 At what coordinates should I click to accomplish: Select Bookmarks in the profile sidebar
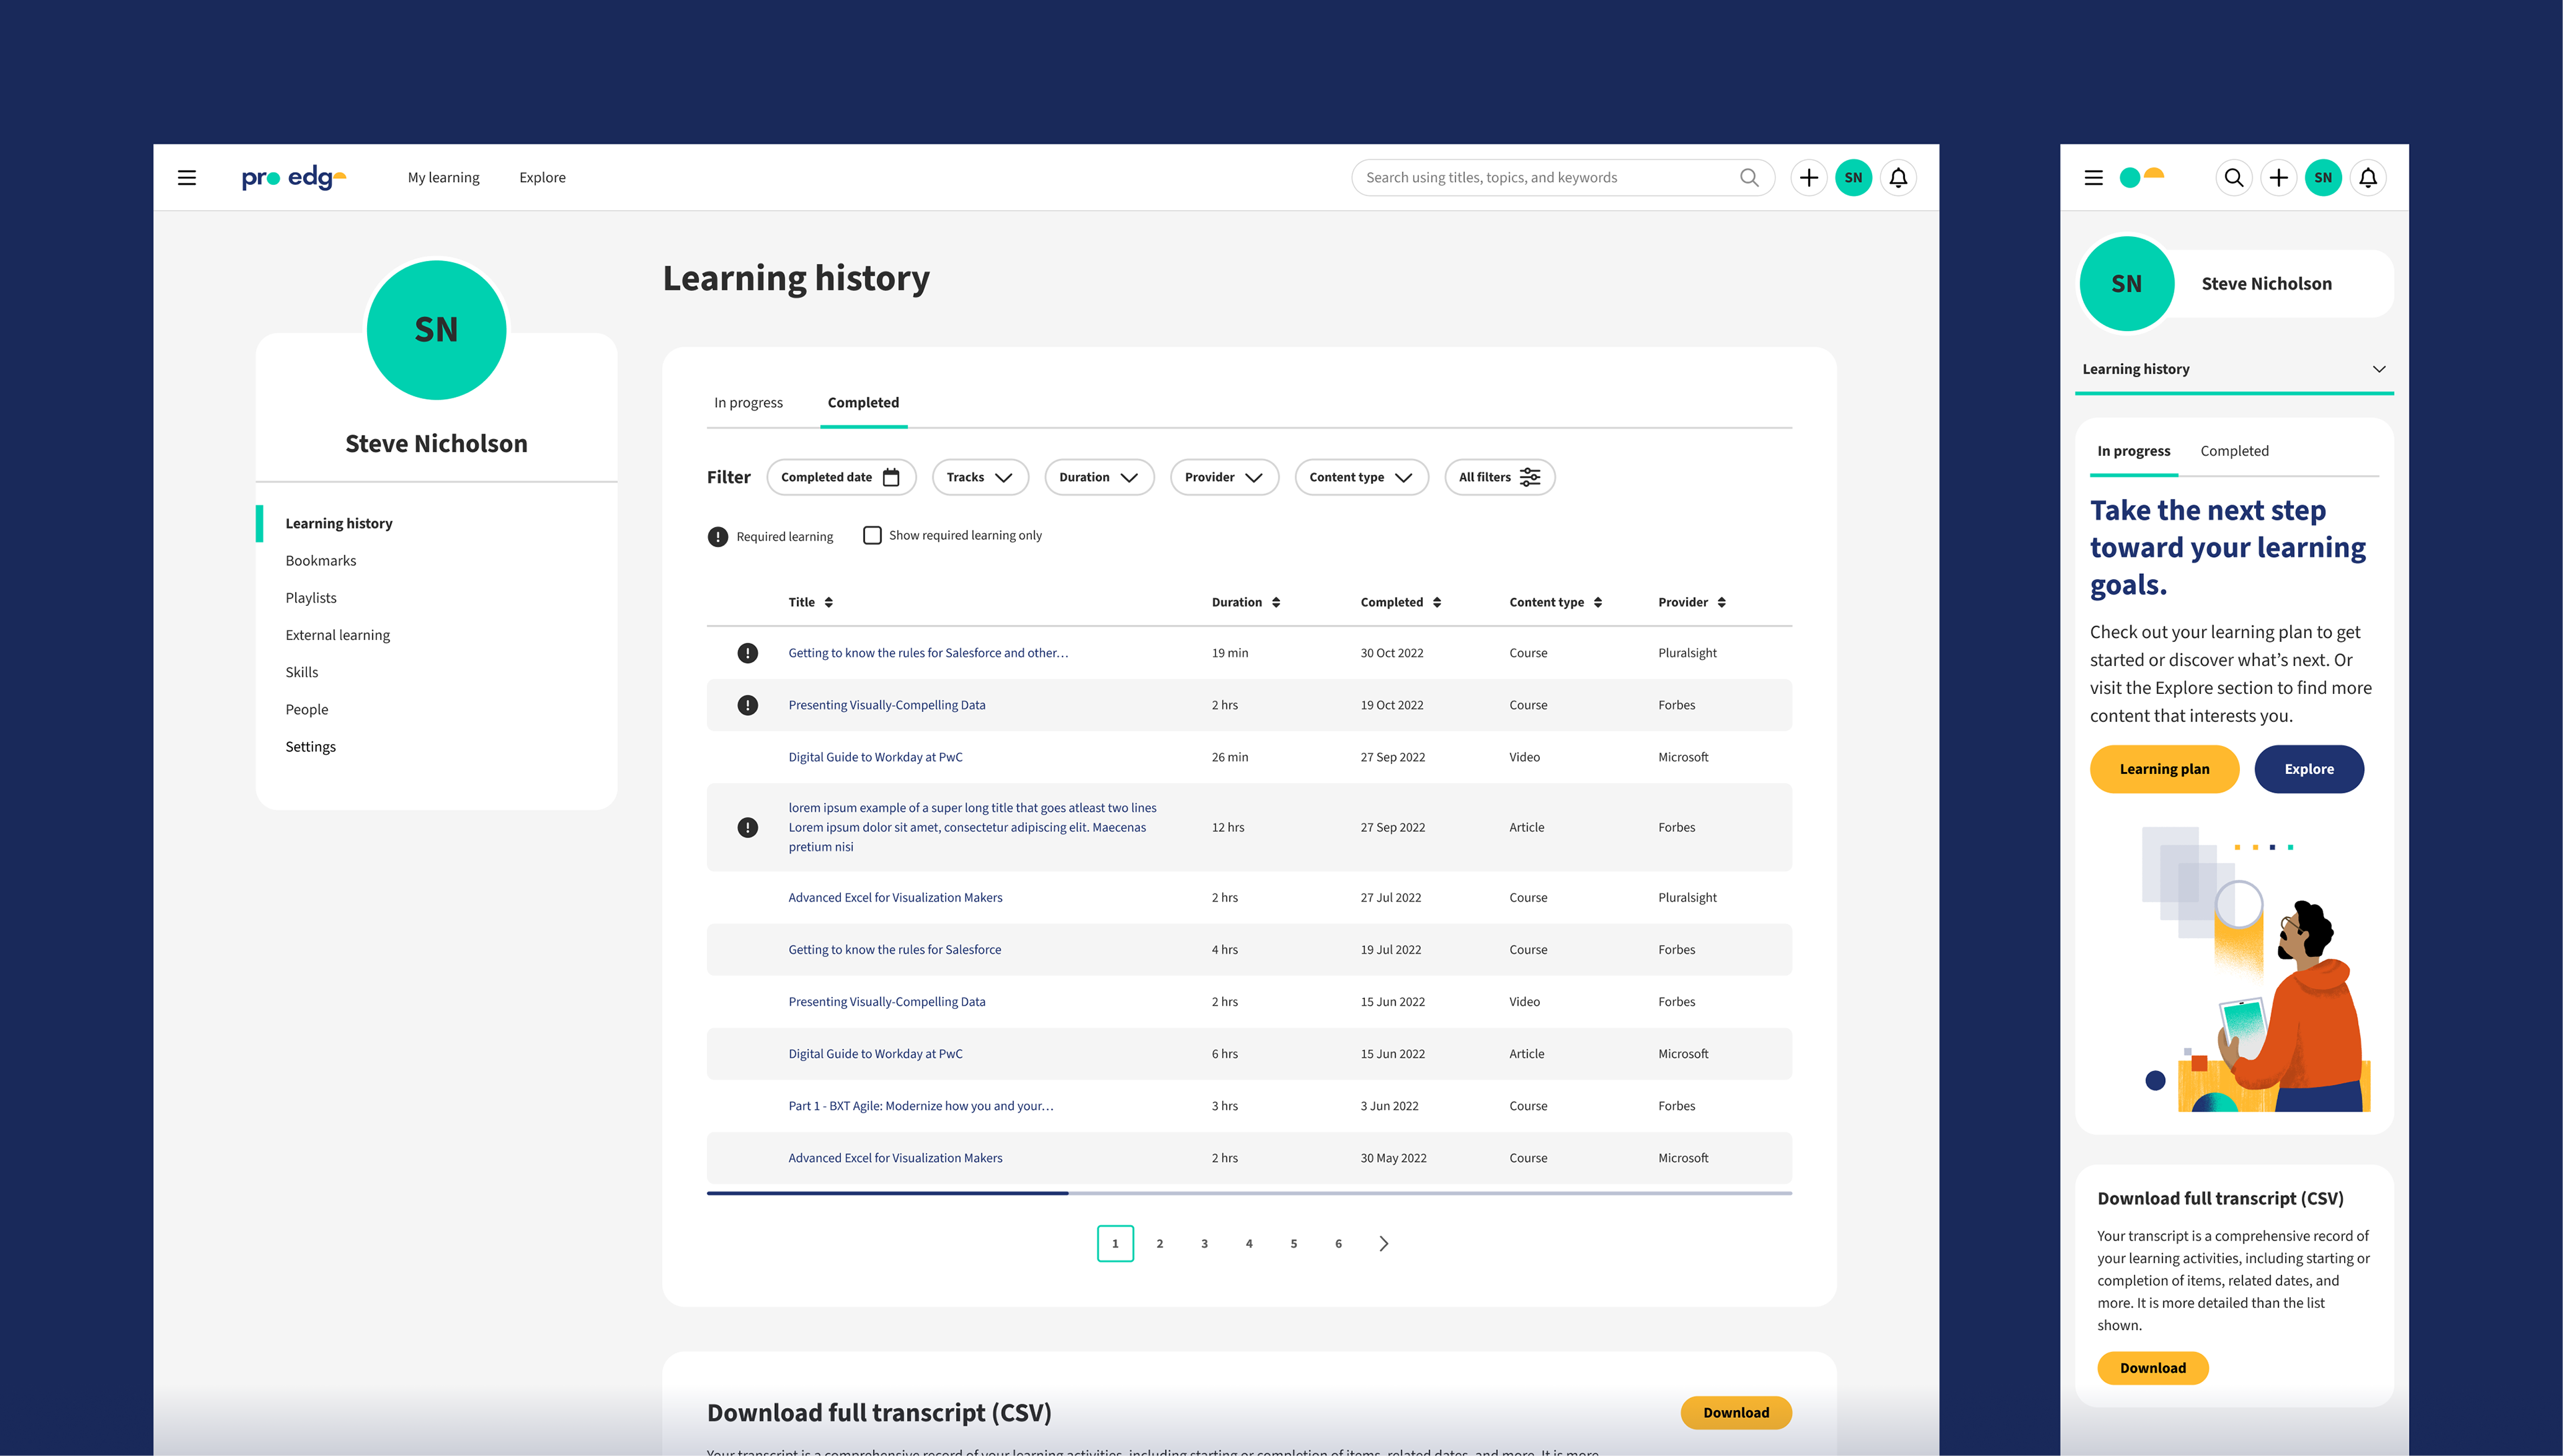point(320,560)
